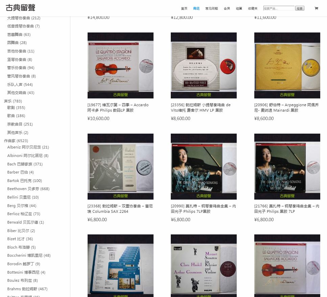Open the 收藏夹 menu item
The height and width of the screenshot is (297, 327).
click(252, 8)
